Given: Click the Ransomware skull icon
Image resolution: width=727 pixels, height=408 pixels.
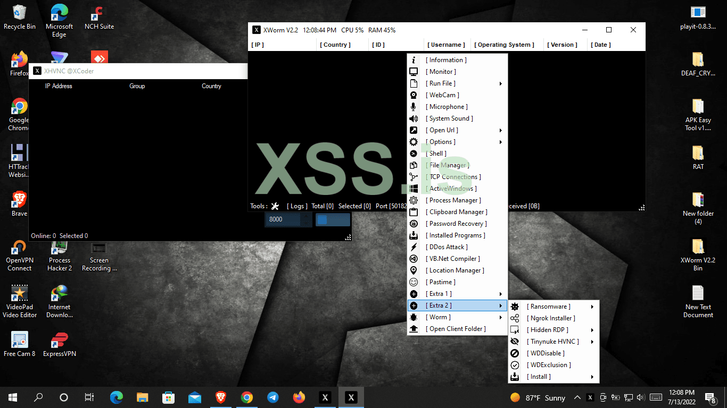Looking at the screenshot, I should pyautogui.click(x=514, y=306).
